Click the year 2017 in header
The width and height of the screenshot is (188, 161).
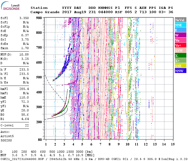point(67,12)
